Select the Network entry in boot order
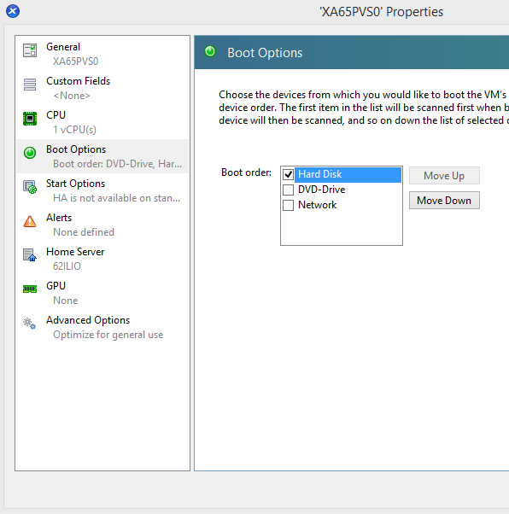Image resolution: width=509 pixels, height=514 pixels. pos(317,205)
